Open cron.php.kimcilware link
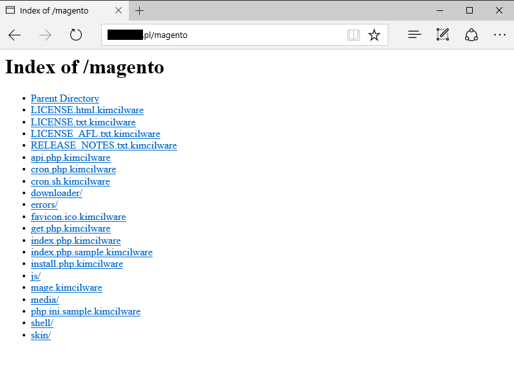This screenshot has height=375, width=514. pyautogui.click(x=73, y=170)
